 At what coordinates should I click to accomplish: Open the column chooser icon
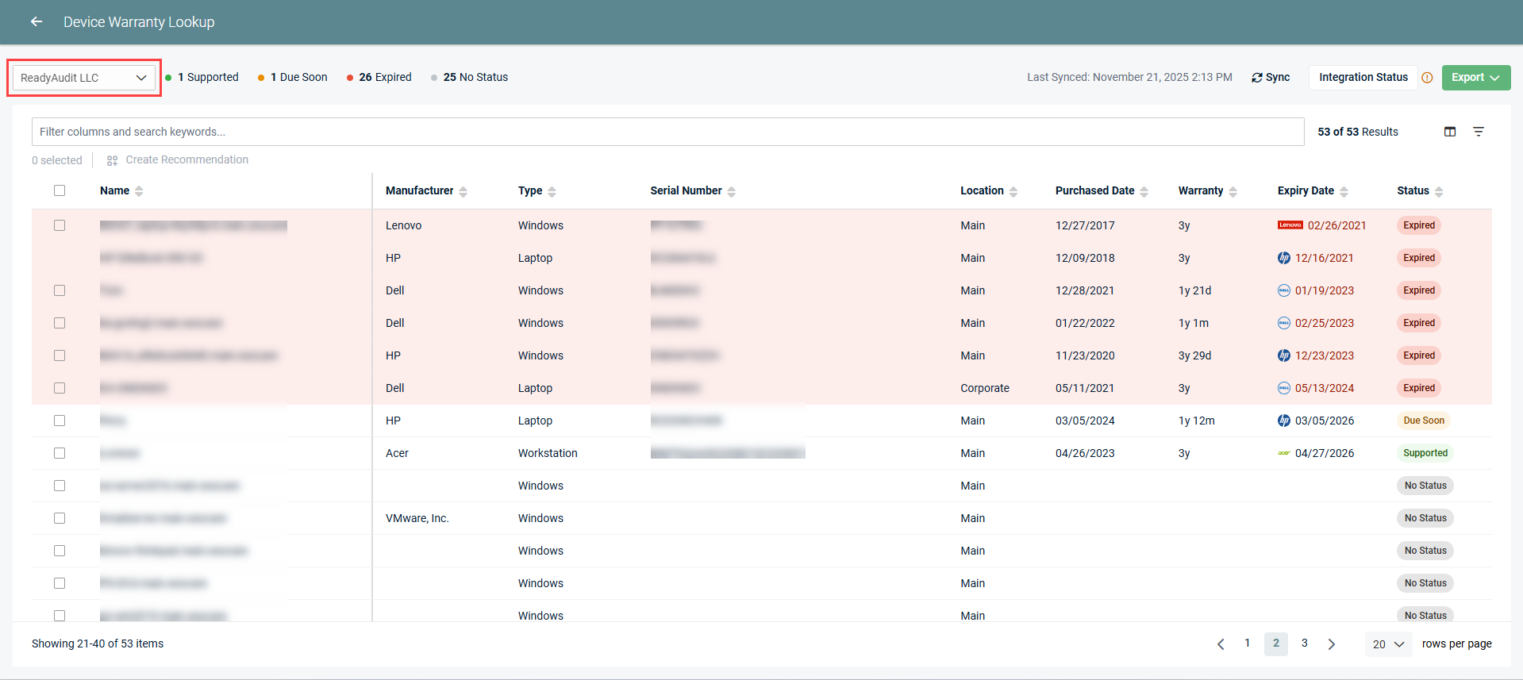coord(1450,132)
